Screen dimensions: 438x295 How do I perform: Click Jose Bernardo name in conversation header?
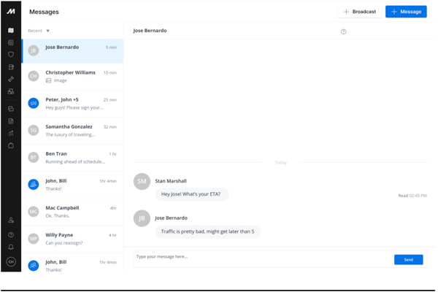point(150,31)
